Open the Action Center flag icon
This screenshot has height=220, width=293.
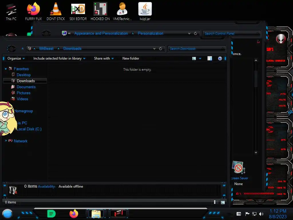pos(247,214)
